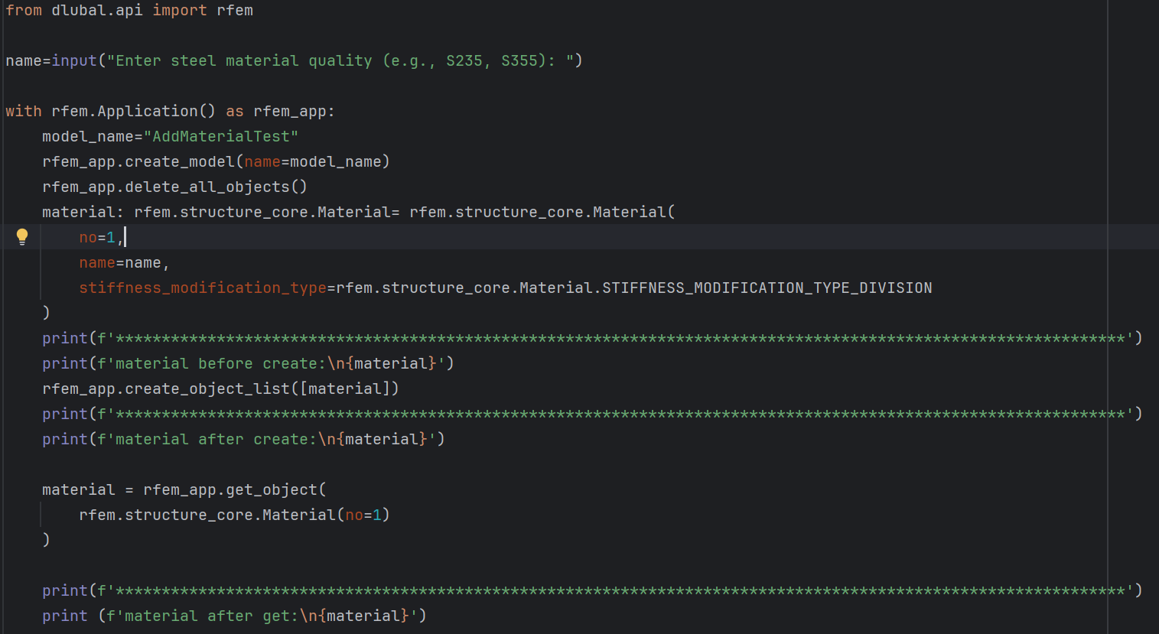This screenshot has height=634, width=1159.
Task: Click the 'with' keyword
Action: pos(23,111)
